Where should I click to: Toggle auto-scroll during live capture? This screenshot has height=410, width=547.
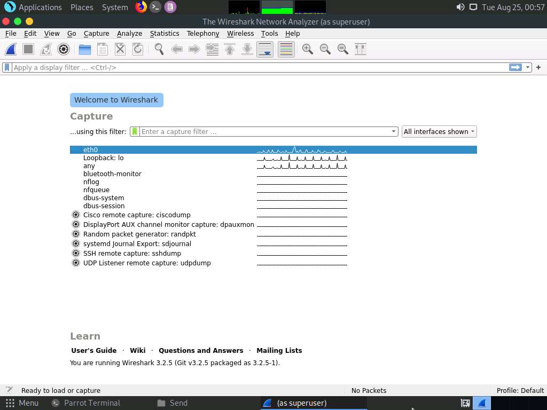pyautogui.click(x=265, y=49)
